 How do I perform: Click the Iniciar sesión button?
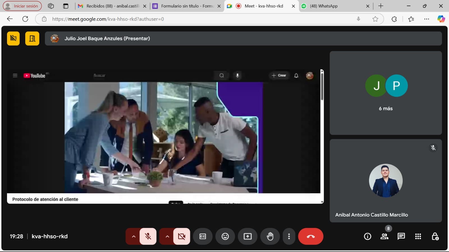[22, 6]
